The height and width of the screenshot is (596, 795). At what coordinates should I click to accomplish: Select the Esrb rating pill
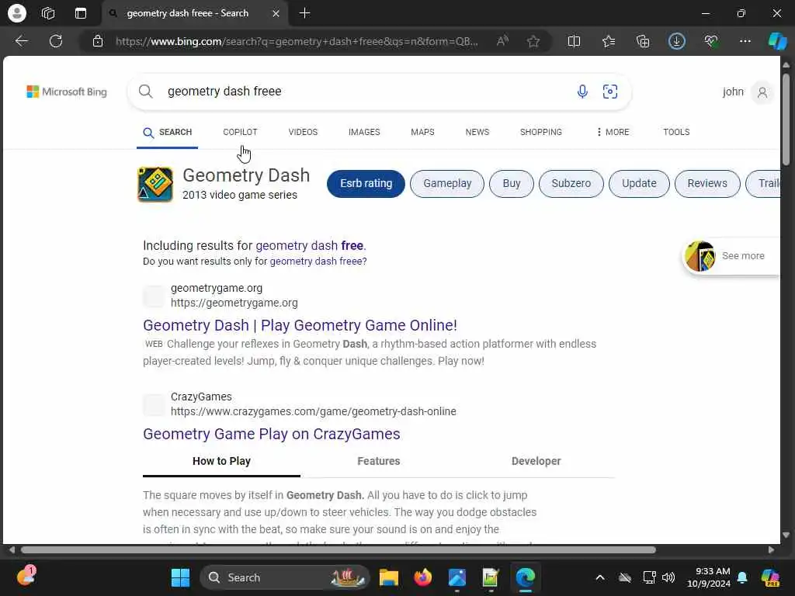366,183
